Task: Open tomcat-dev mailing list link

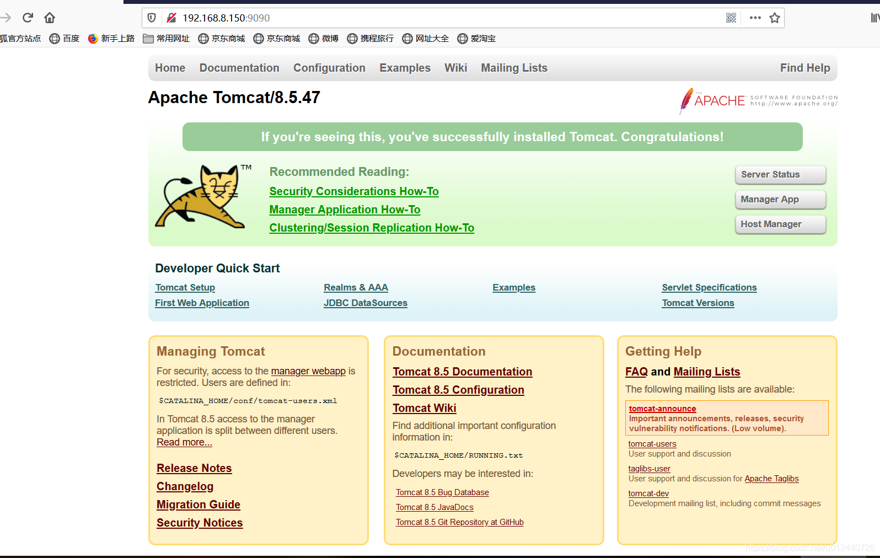Action: (x=648, y=493)
